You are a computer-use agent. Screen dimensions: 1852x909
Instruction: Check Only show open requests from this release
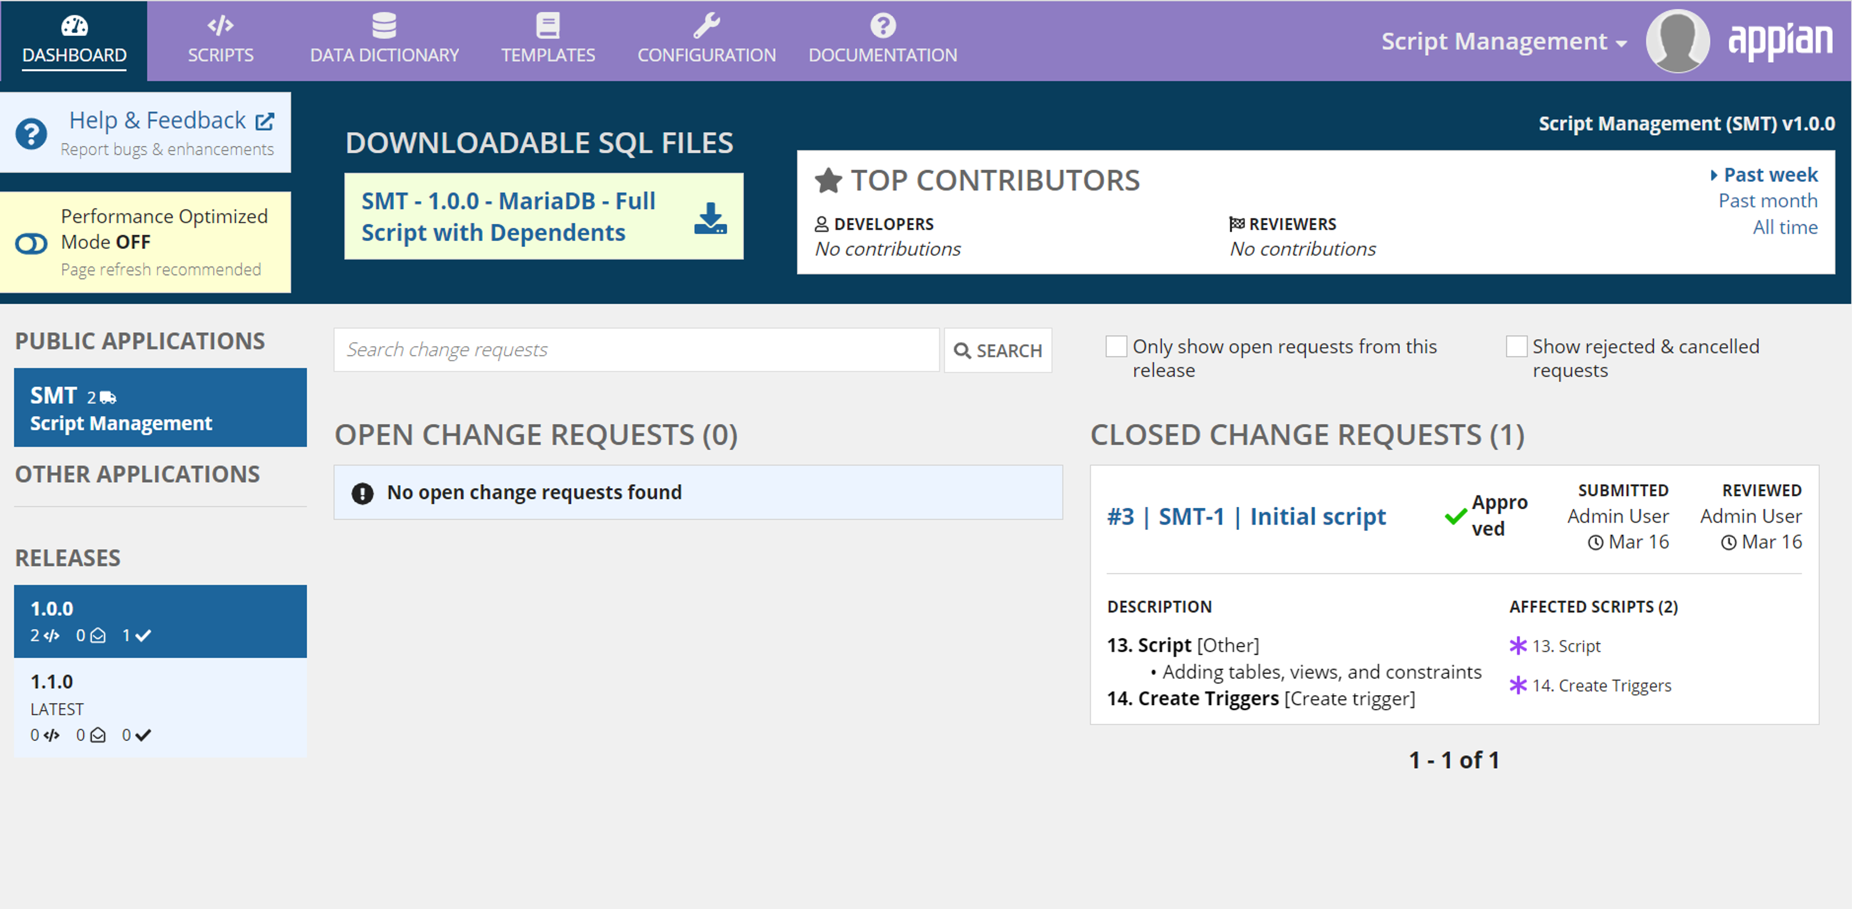click(1116, 346)
